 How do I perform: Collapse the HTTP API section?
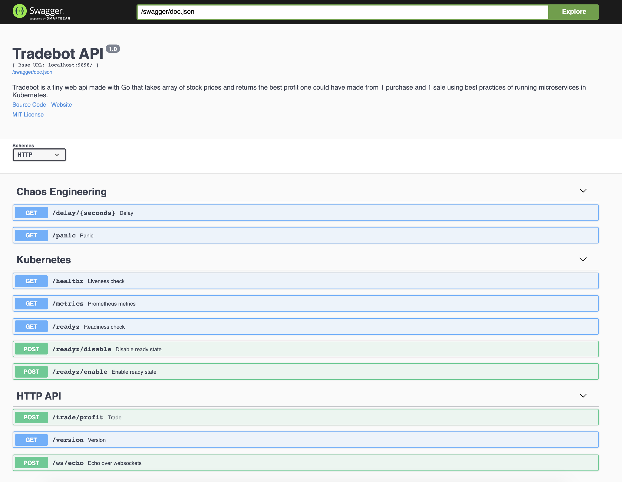583,395
